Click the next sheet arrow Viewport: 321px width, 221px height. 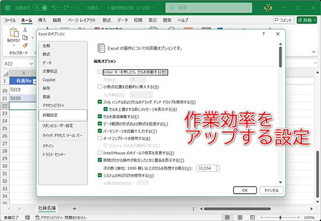point(19,209)
